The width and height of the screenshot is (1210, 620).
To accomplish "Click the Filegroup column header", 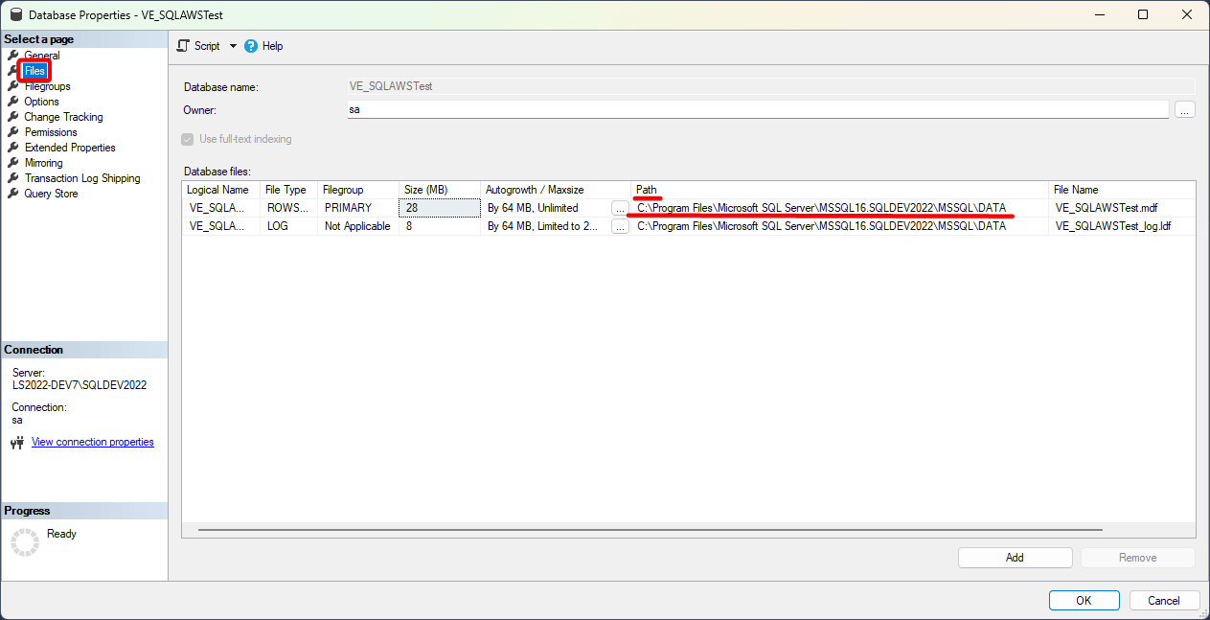I will (x=358, y=190).
